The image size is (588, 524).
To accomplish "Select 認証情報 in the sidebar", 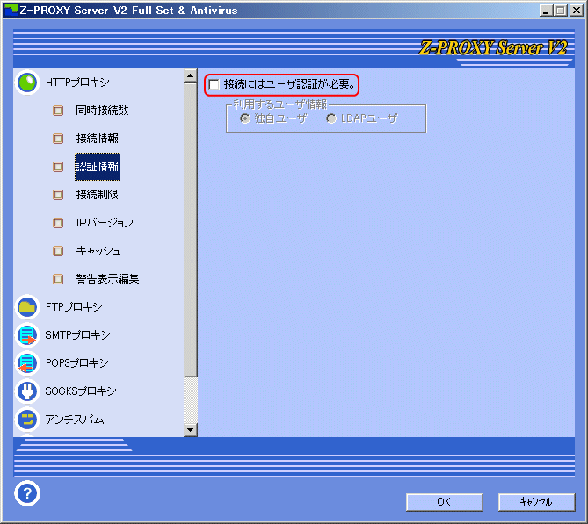I will [x=98, y=167].
